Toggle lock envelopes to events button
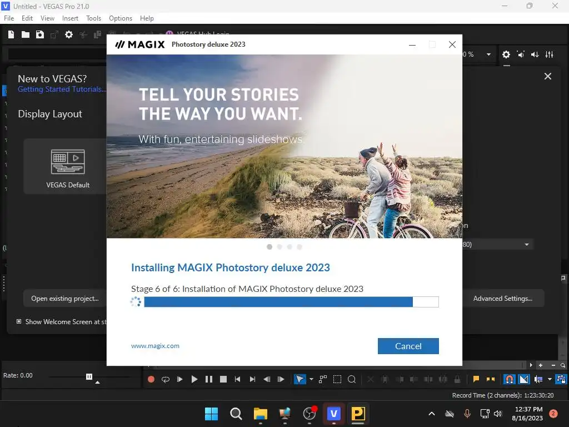 tap(561, 379)
